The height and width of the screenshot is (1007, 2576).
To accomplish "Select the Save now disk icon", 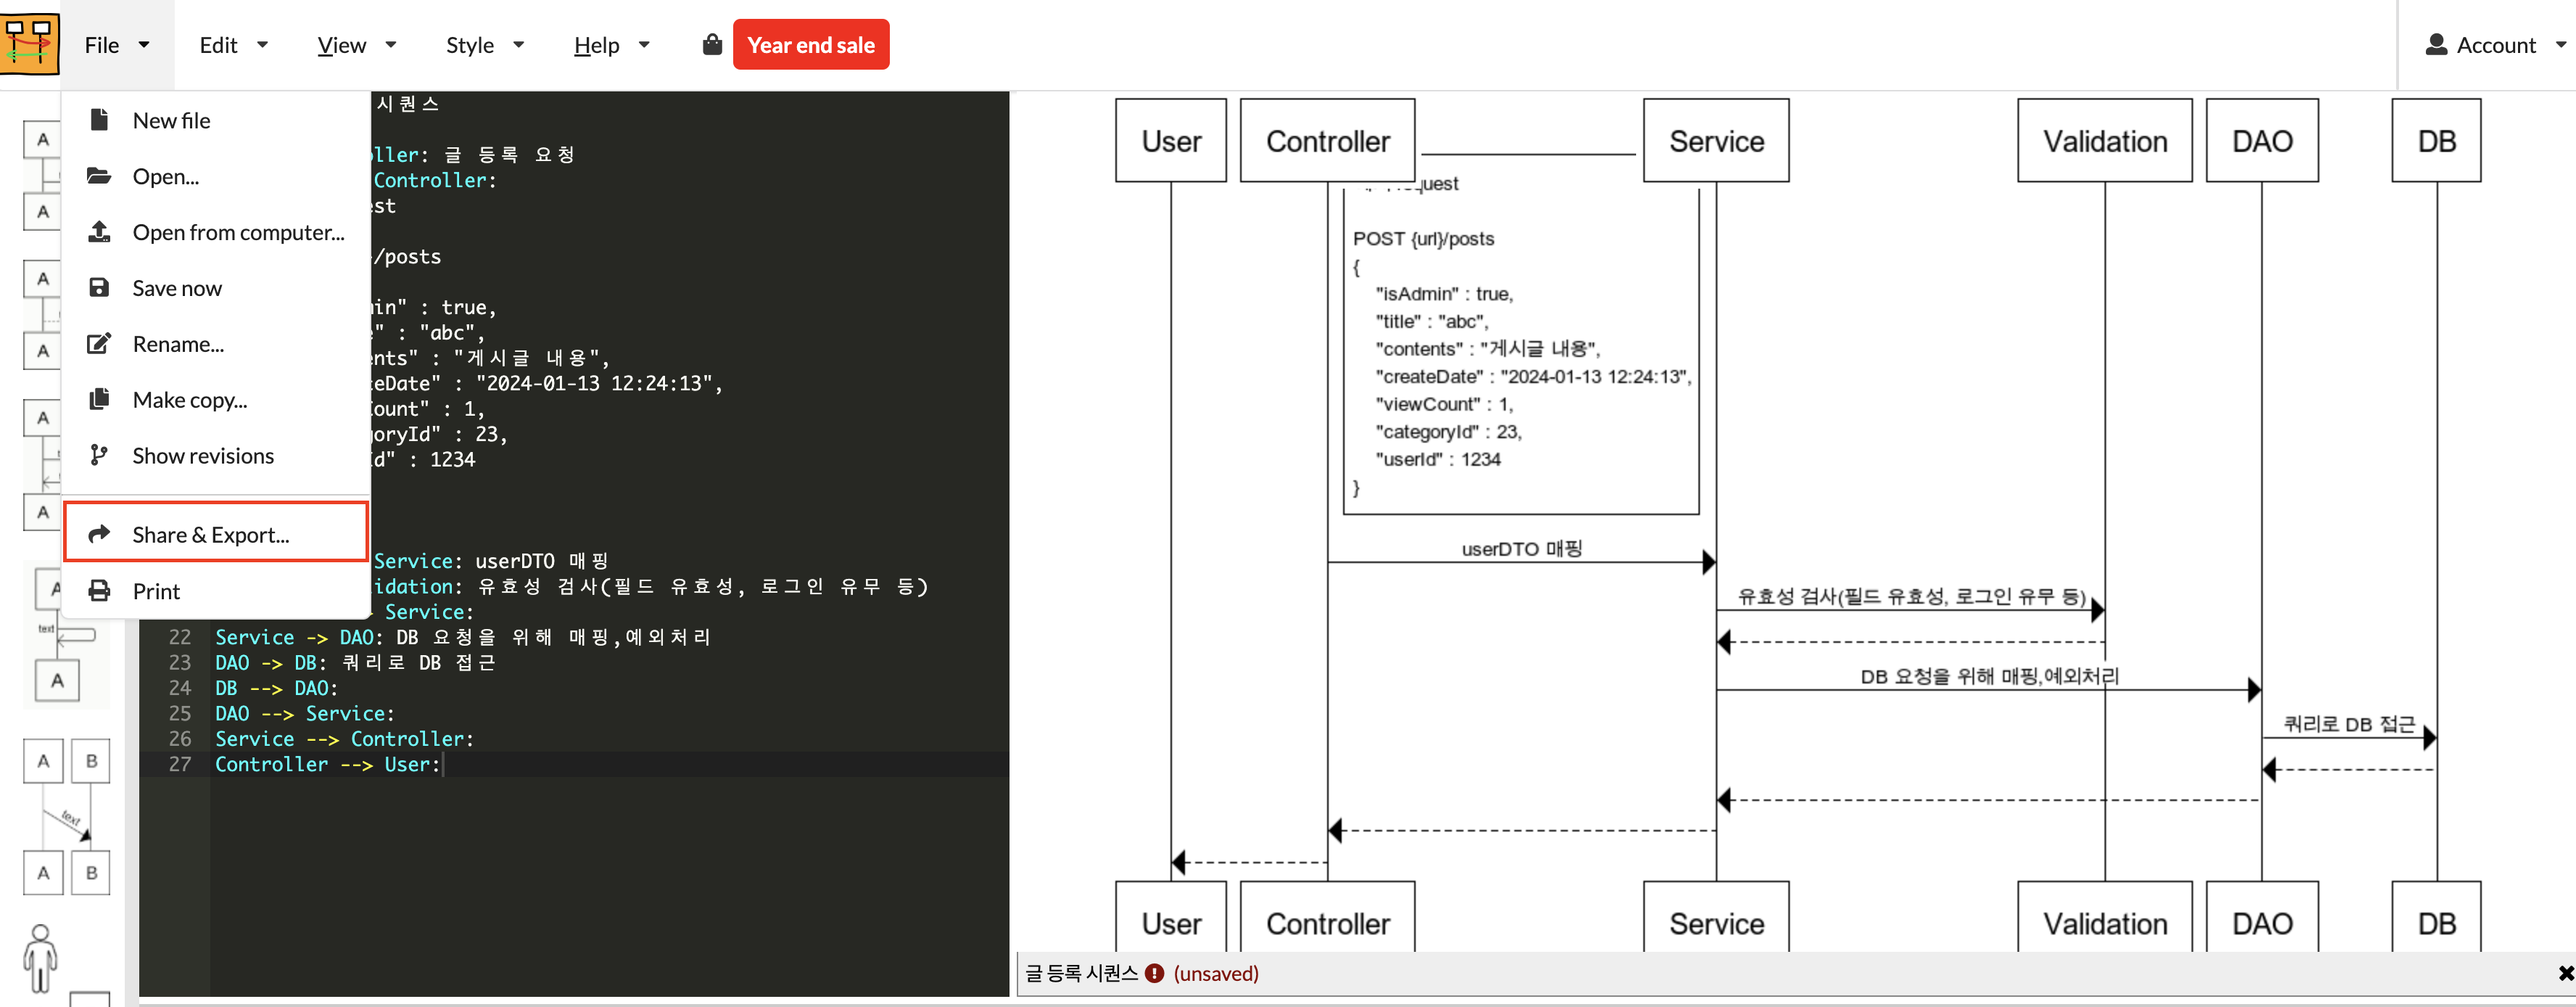I will [x=99, y=287].
